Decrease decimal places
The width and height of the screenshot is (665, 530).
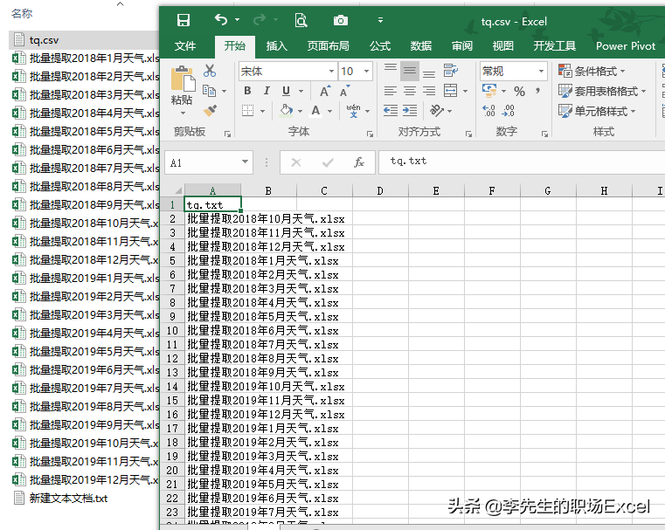[508, 111]
